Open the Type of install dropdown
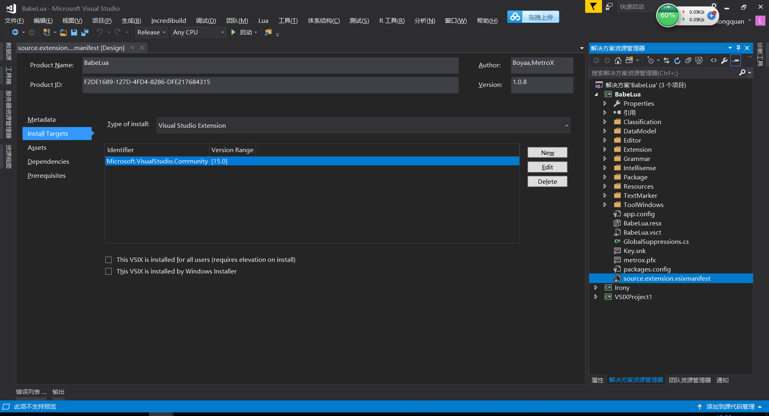This screenshot has width=769, height=416. pos(363,125)
